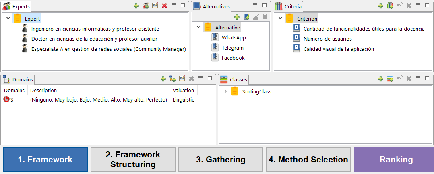Click the add multiple classes icon
The height and width of the screenshot is (174, 434).
pyautogui.click(x=390, y=79)
